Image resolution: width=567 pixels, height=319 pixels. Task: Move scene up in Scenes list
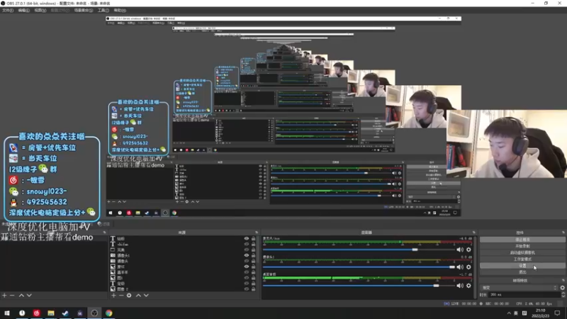click(21, 296)
